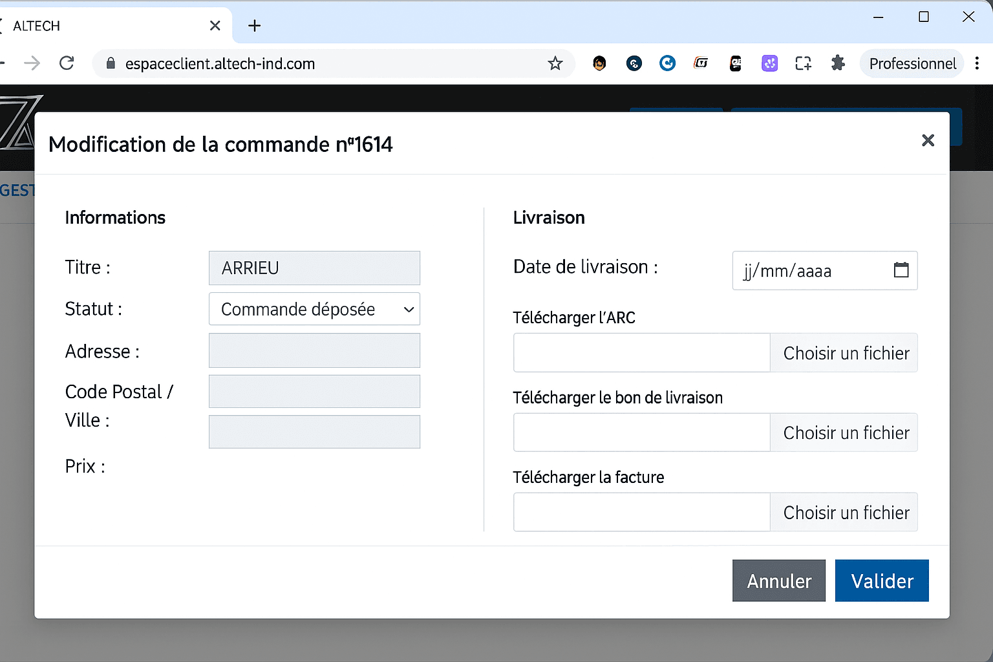This screenshot has width=993, height=662.
Task: Close the order modification dialog
Action: pyautogui.click(x=928, y=140)
